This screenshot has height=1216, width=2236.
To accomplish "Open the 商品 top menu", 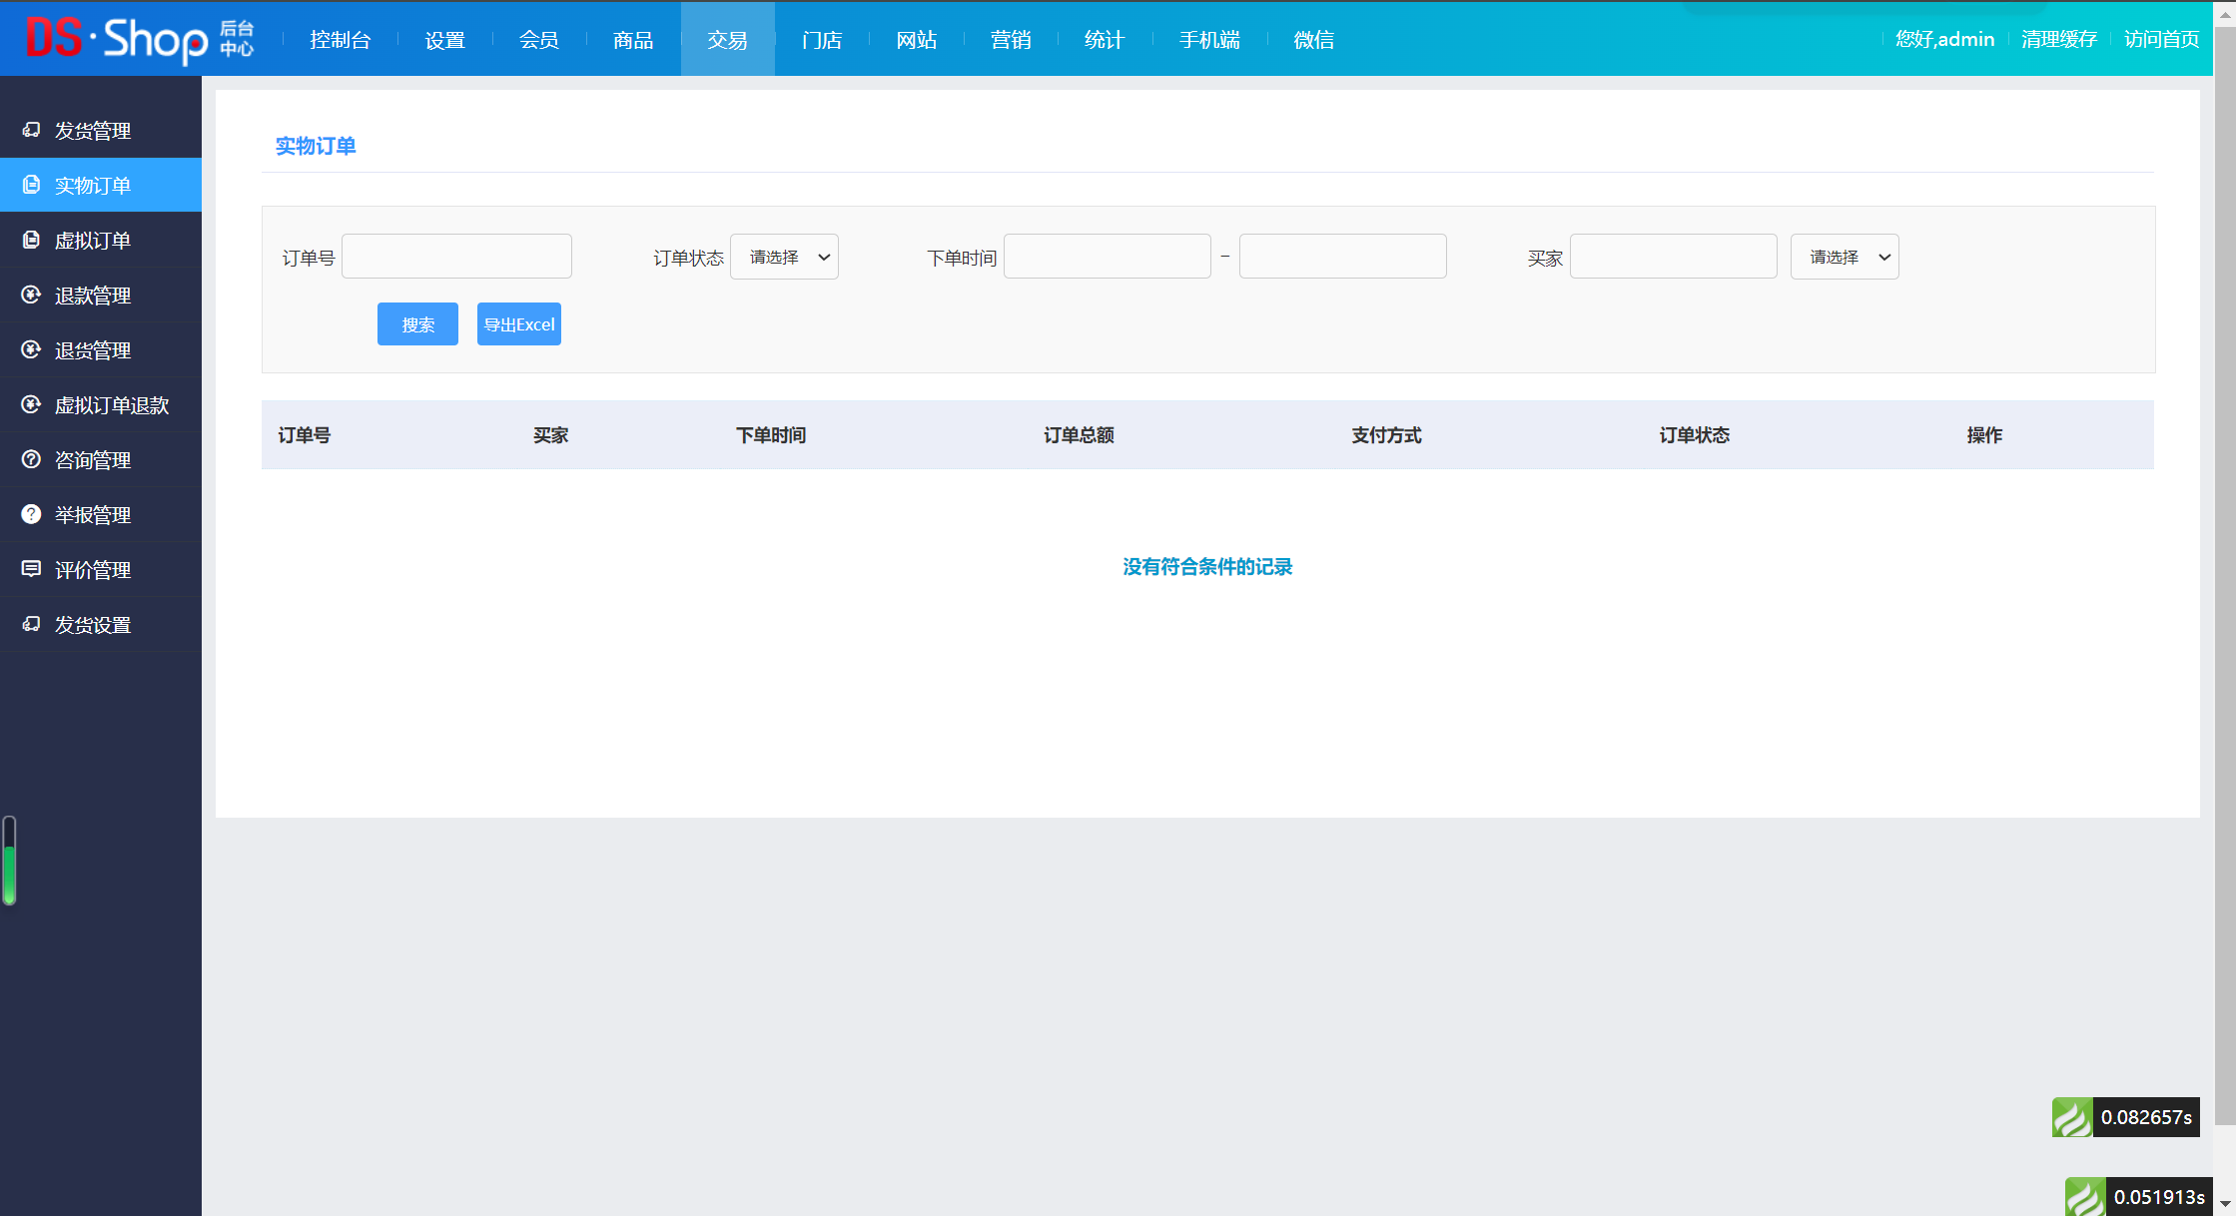I will tap(633, 40).
